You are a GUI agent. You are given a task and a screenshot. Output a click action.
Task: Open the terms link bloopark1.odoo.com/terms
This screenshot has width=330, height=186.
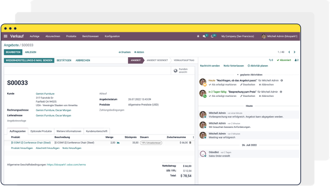click(66, 165)
